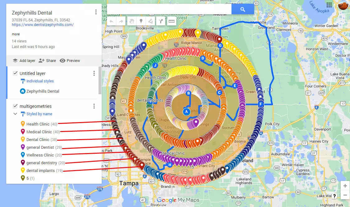Click the Health Clinic orange pin icon
Viewport: 350px width, 207px height.
click(x=22, y=124)
